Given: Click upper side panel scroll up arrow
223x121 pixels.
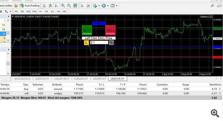Looking at the screenshot, I should (x=8, y=21).
